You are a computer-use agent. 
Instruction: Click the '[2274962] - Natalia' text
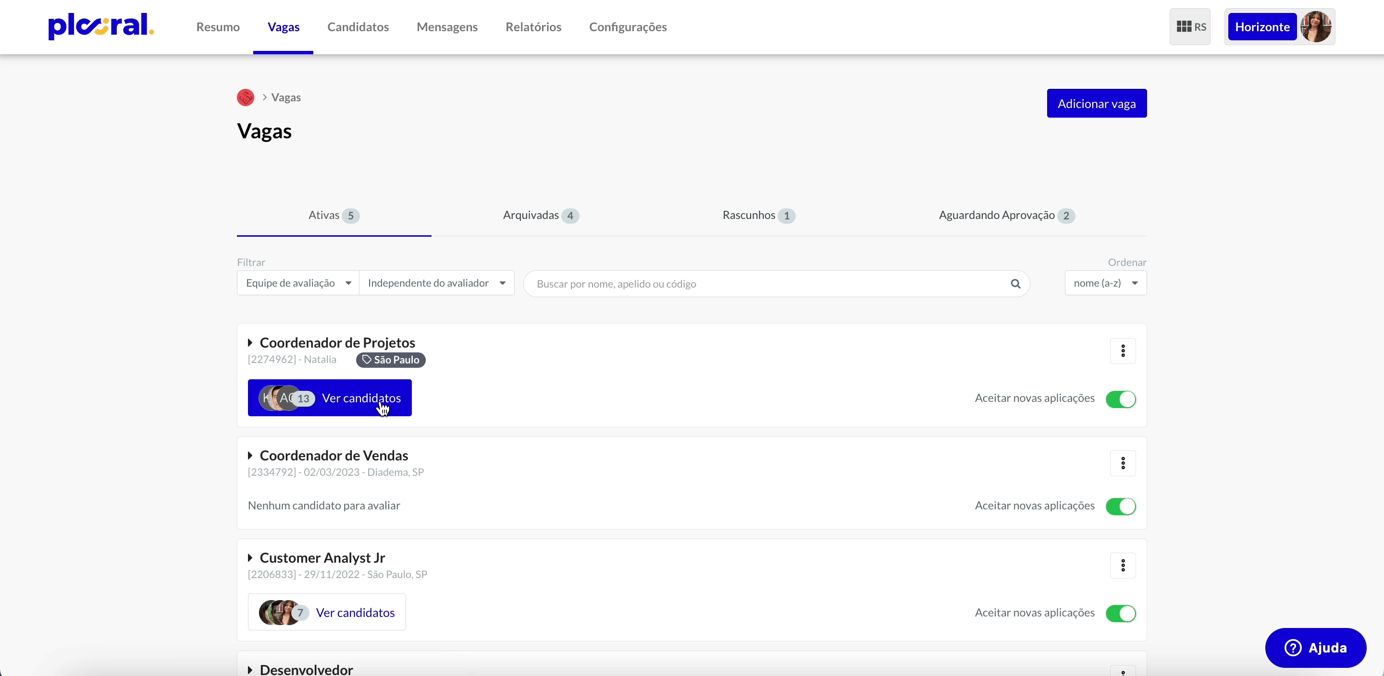pos(292,359)
